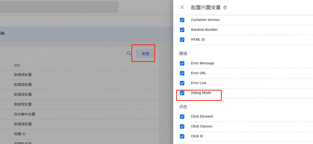Click the Click ID label
Image resolution: width=313 pixels, height=144 pixels.
(x=197, y=136)
